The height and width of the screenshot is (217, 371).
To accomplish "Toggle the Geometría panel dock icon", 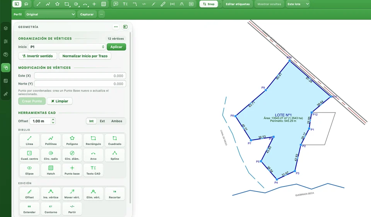I will tap(125, 27).
